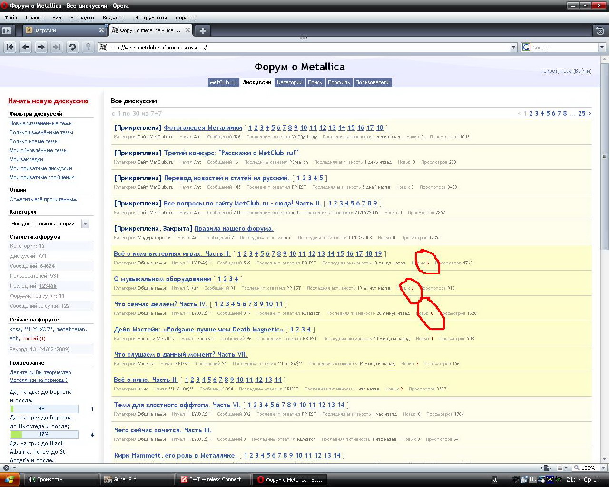
Task: Click the browser Forward arrow button
Action: [x=41, y=47]
